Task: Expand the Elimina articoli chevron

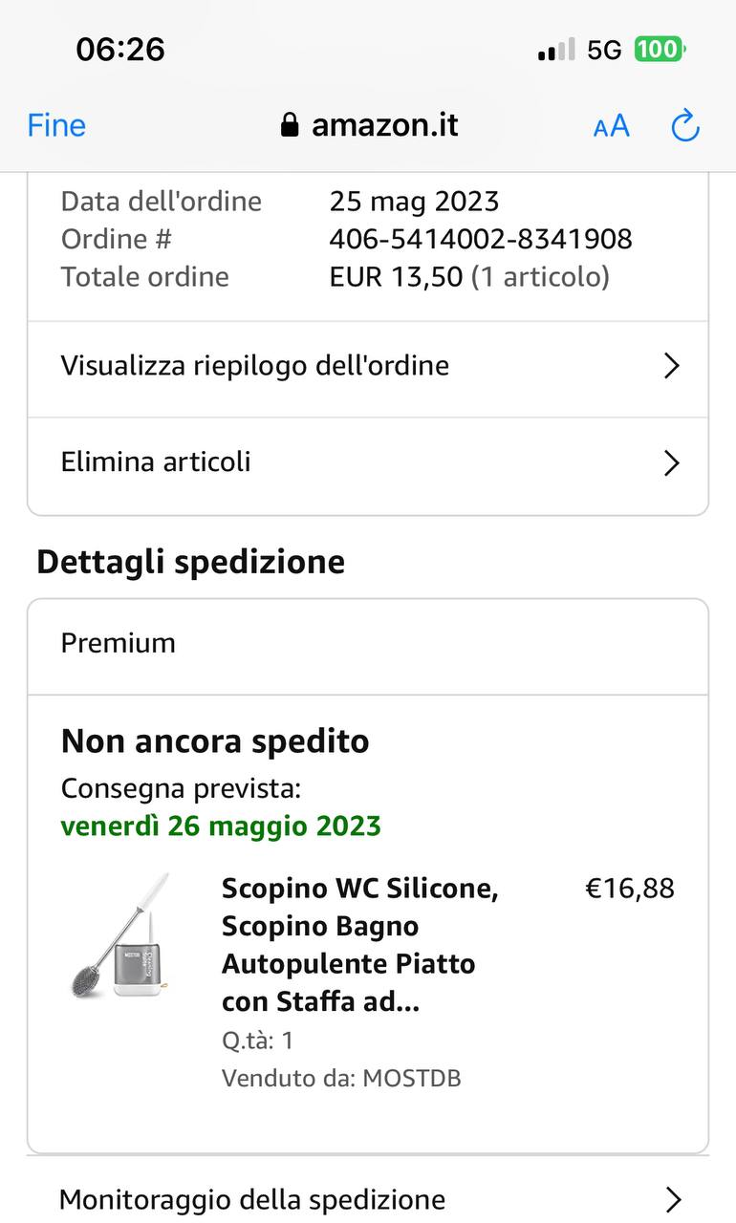Action: (x=672, y=463)
